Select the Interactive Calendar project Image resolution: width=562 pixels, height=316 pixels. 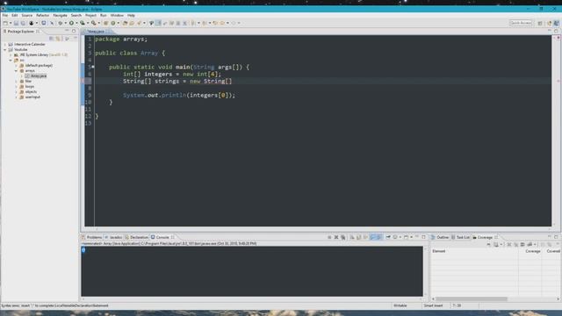click(x=27, y=45)
